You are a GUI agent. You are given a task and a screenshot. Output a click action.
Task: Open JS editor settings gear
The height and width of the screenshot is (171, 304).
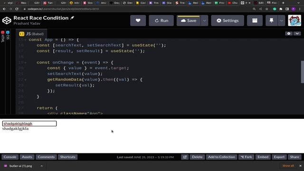(x=289, y=34)
